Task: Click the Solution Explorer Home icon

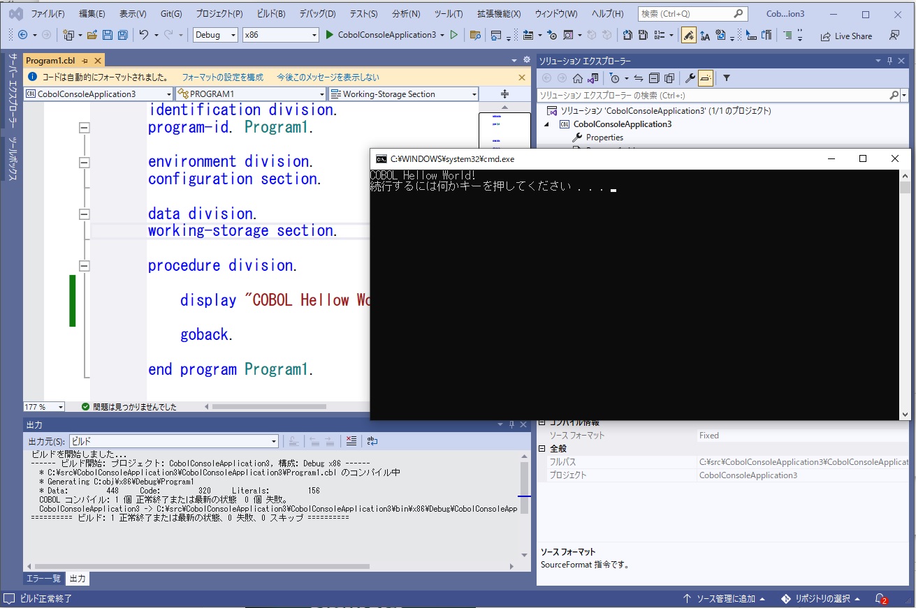Action: coord(578,78)
